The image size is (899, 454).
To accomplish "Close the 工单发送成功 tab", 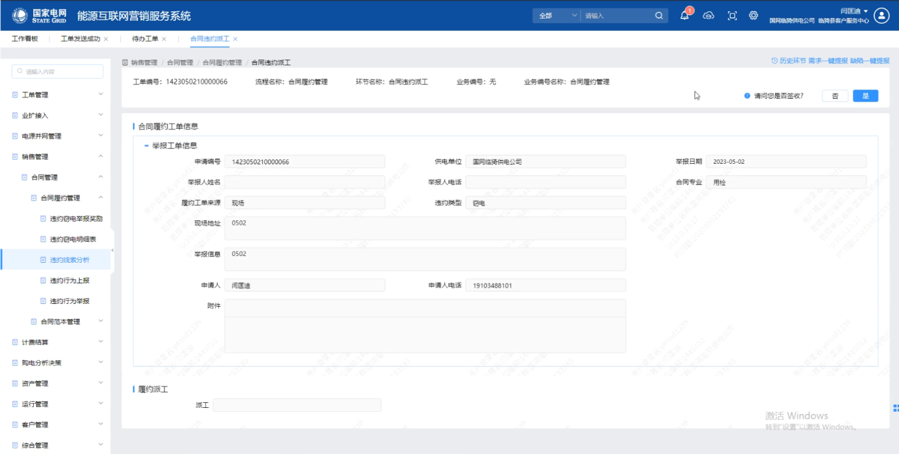I will 106,39.
